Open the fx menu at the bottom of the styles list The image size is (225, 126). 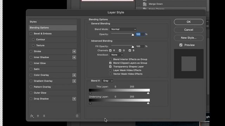click(32, 116)
